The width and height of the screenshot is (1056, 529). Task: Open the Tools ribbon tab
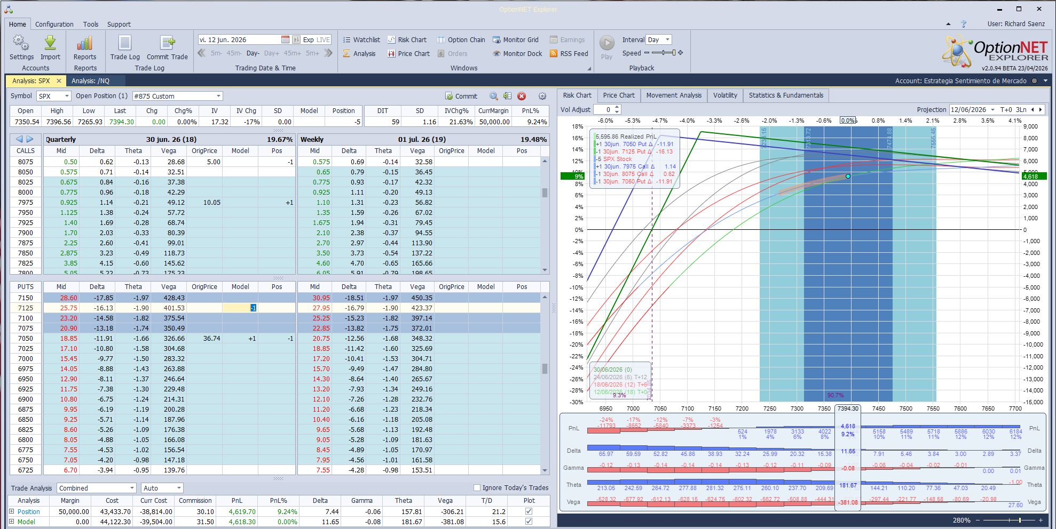[x=91, y=24]
